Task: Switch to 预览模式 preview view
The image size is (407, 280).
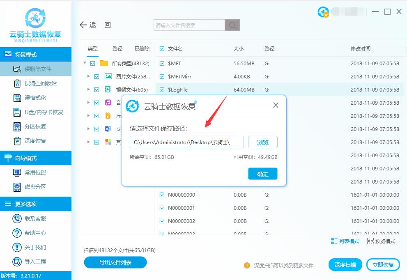Action: [x=381, y=241]
